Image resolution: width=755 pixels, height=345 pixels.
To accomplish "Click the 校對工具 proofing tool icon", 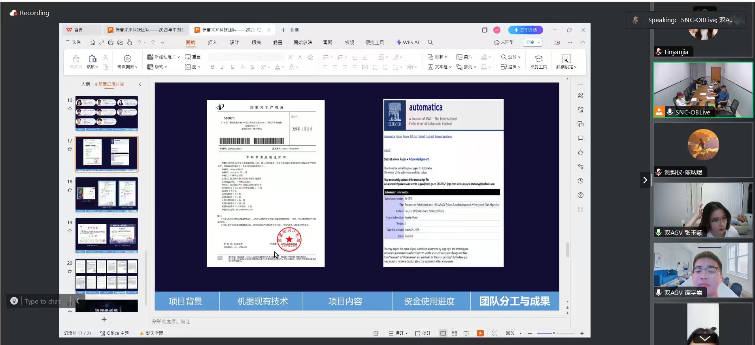I will point(538,59).
